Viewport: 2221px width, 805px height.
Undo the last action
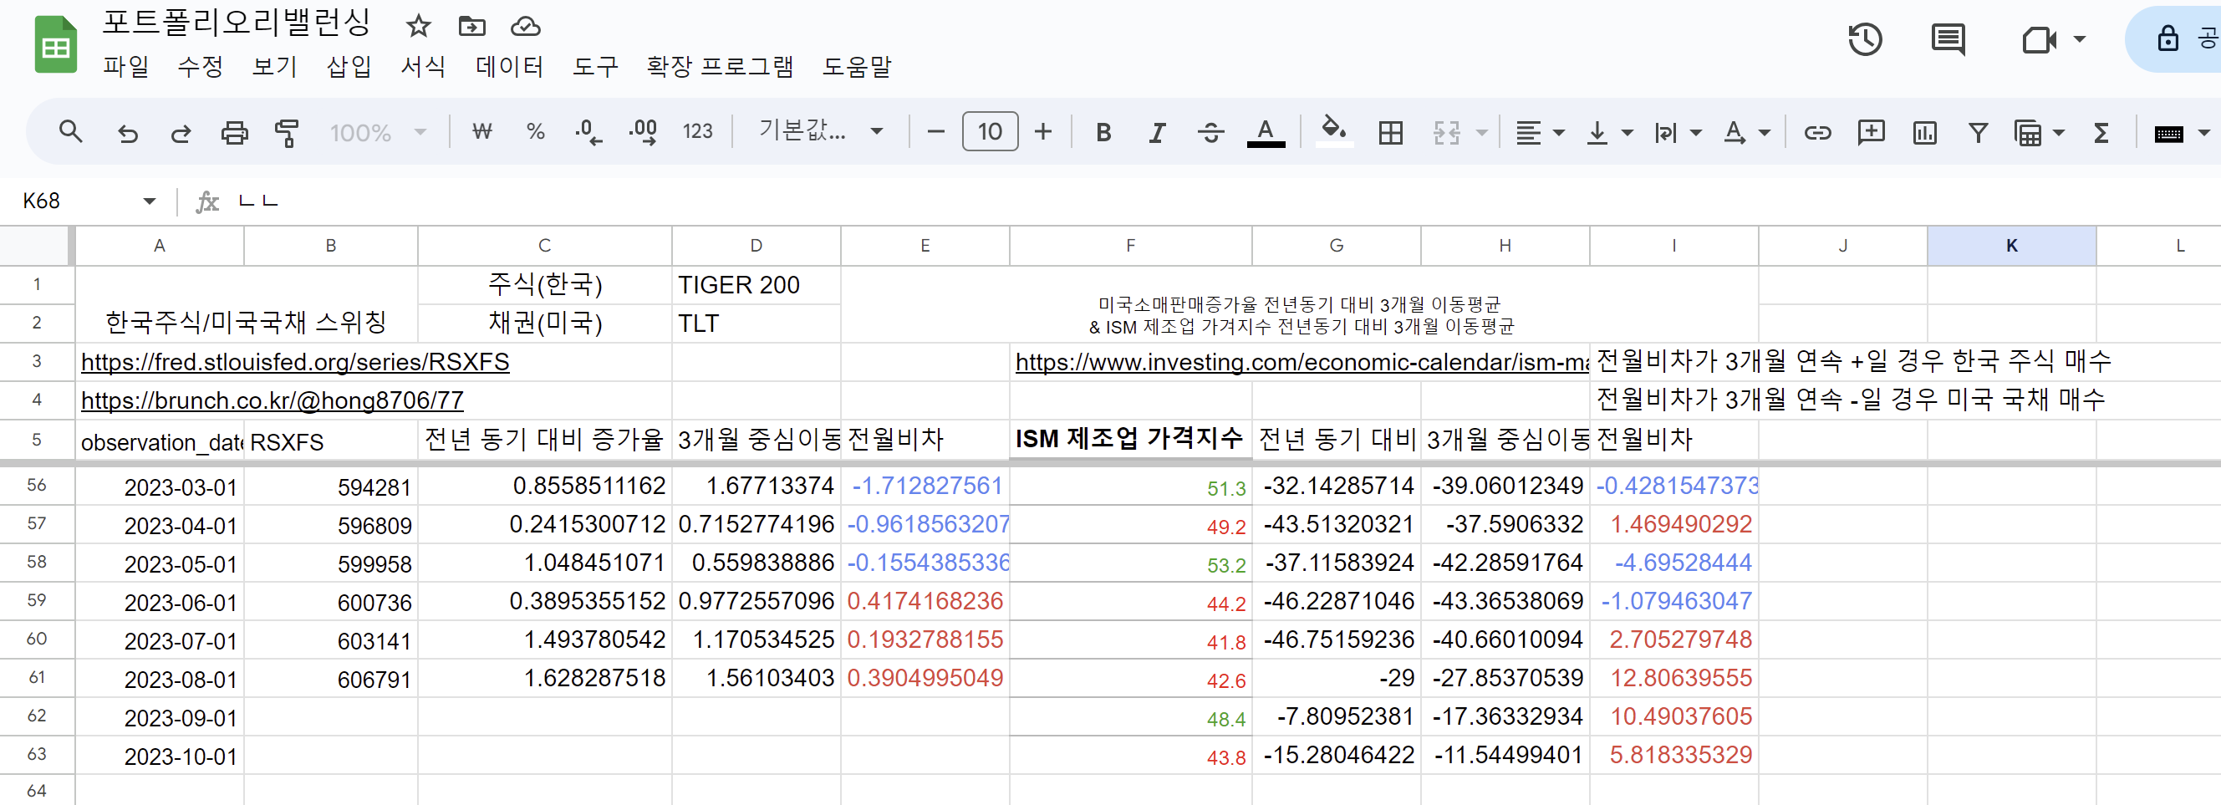[128, 133]
